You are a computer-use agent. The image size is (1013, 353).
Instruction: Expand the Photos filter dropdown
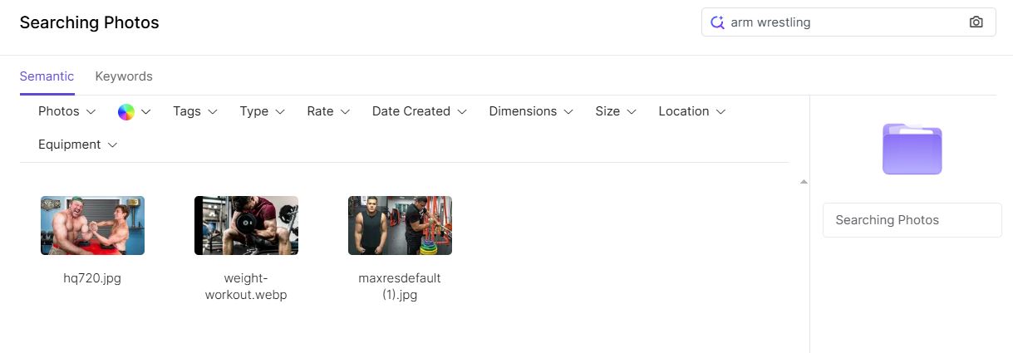(x=66, y=111)
